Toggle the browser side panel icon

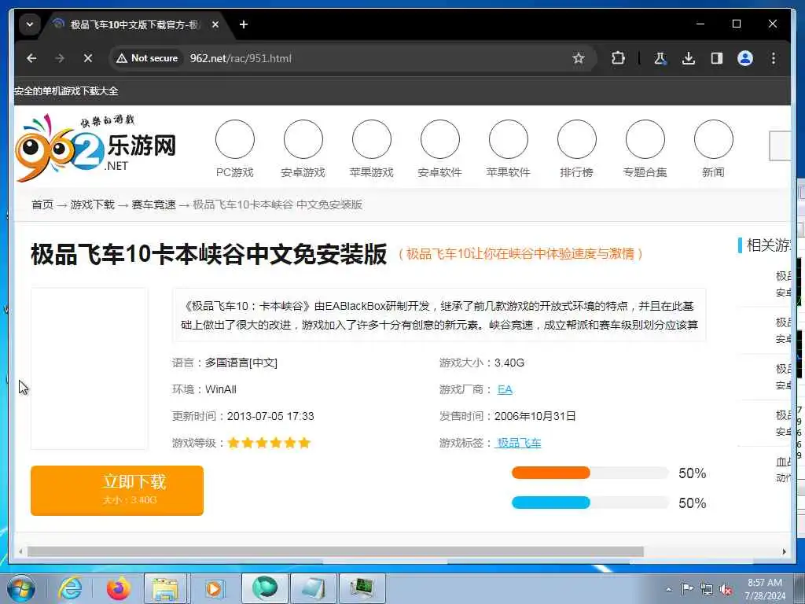tap(717, 58)
